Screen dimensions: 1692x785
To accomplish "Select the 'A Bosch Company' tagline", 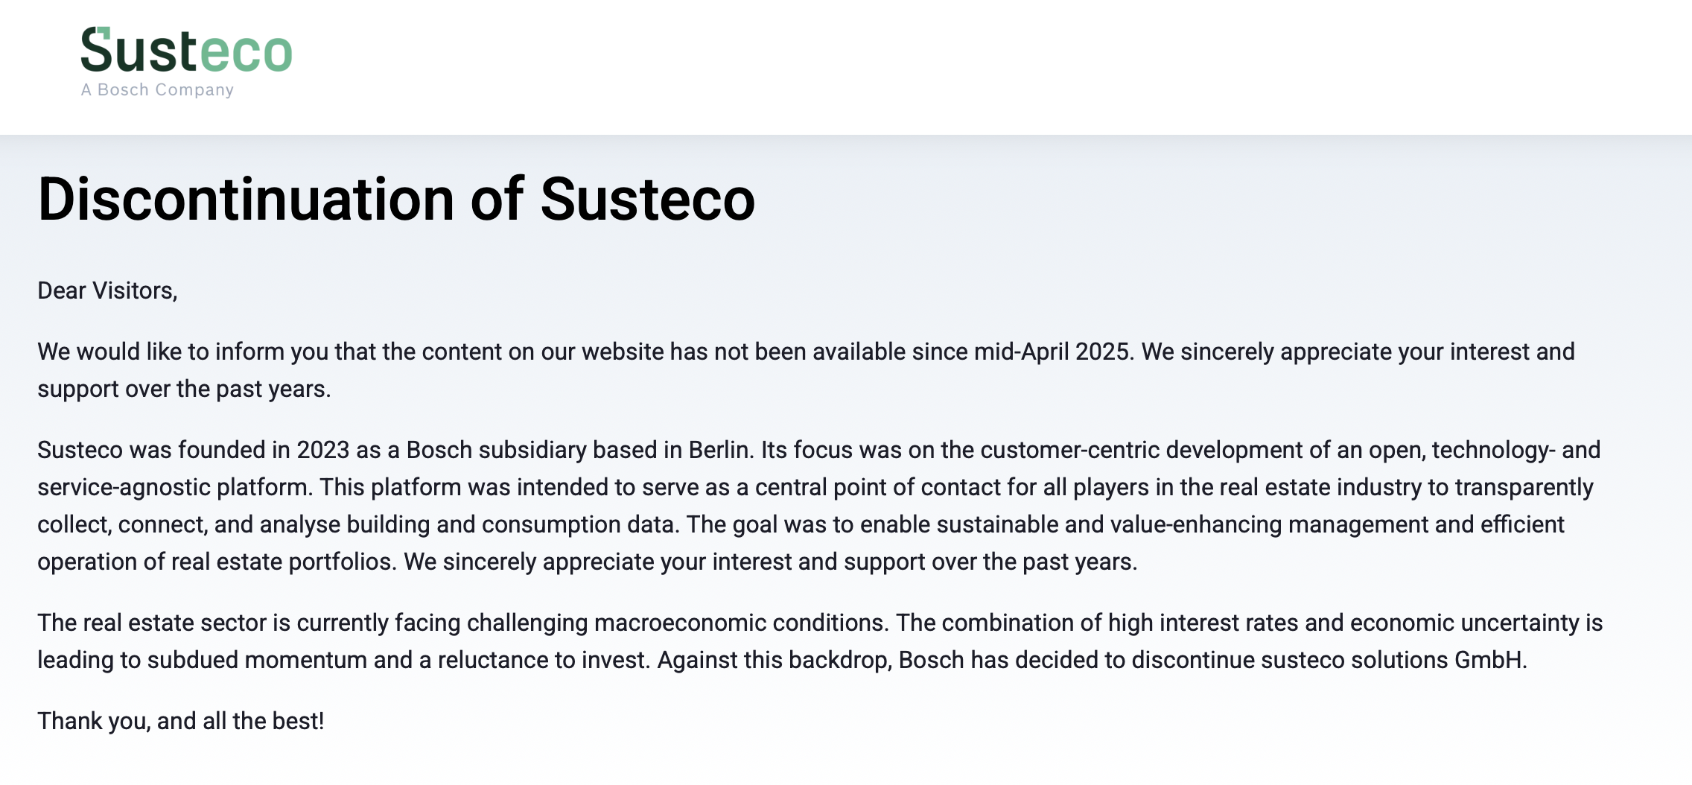I will (x=157, y=89).
